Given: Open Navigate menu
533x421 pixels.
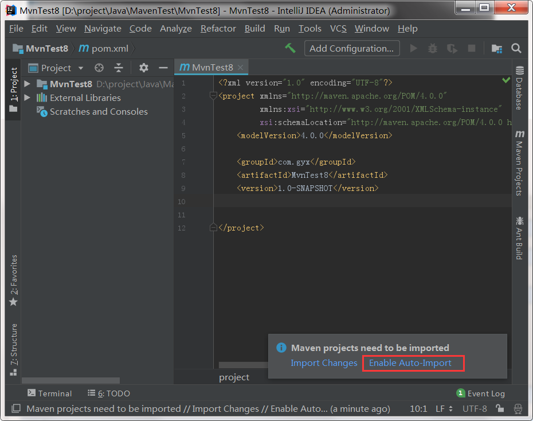Looking at the screenshot, I should coord(103,29).
